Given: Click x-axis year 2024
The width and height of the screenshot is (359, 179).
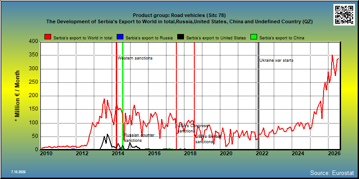Looking at the screenshot, I should click(x=298, y=153).
